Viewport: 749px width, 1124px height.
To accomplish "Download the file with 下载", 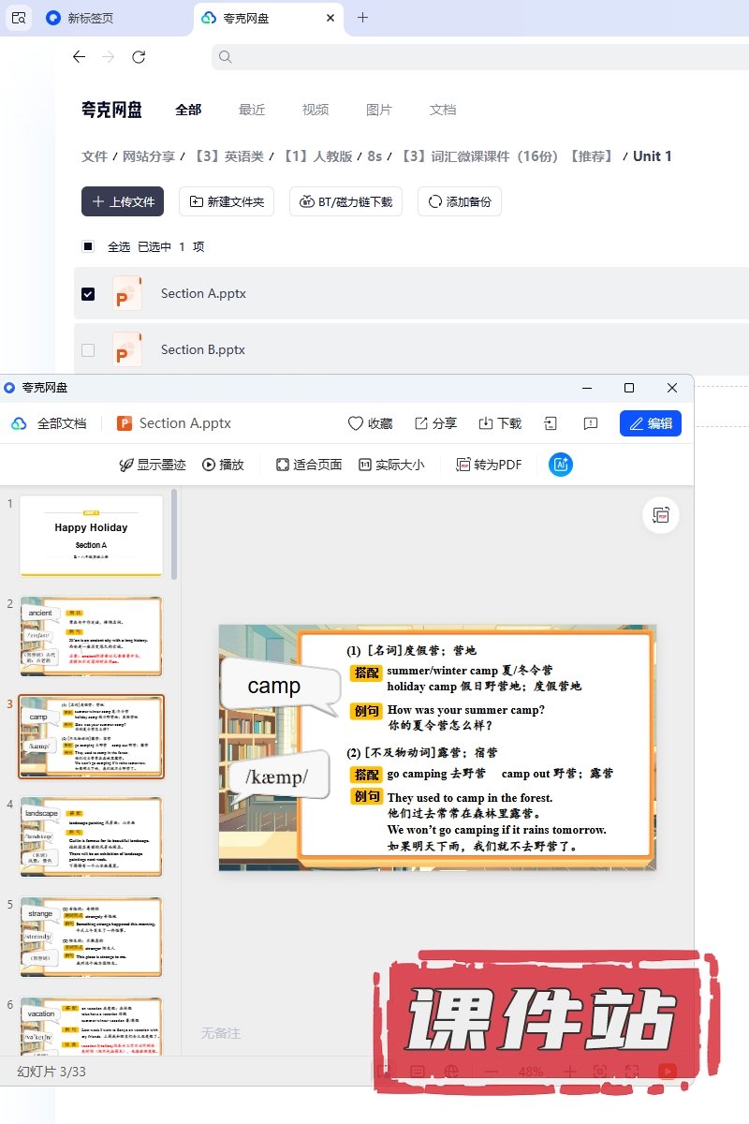I will [486, 423].
